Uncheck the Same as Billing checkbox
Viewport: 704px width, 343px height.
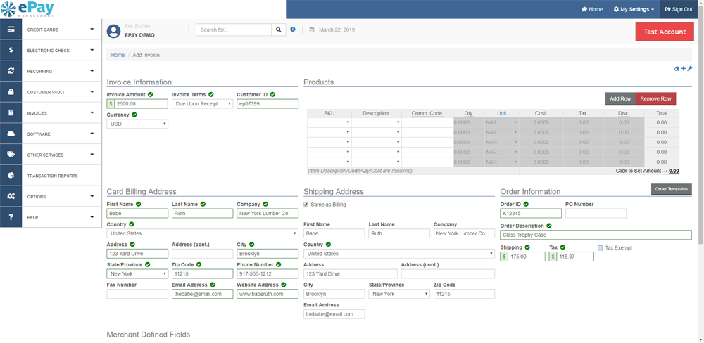[306, 205]
